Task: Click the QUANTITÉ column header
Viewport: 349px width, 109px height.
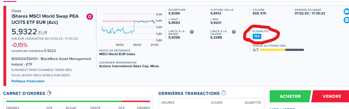Action: pyautogui.click(x=253, y=103)
